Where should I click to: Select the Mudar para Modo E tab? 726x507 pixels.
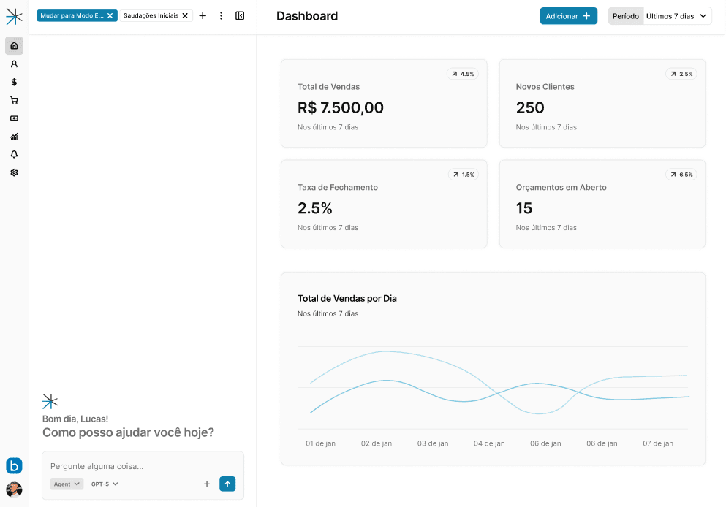click(72, 14)
